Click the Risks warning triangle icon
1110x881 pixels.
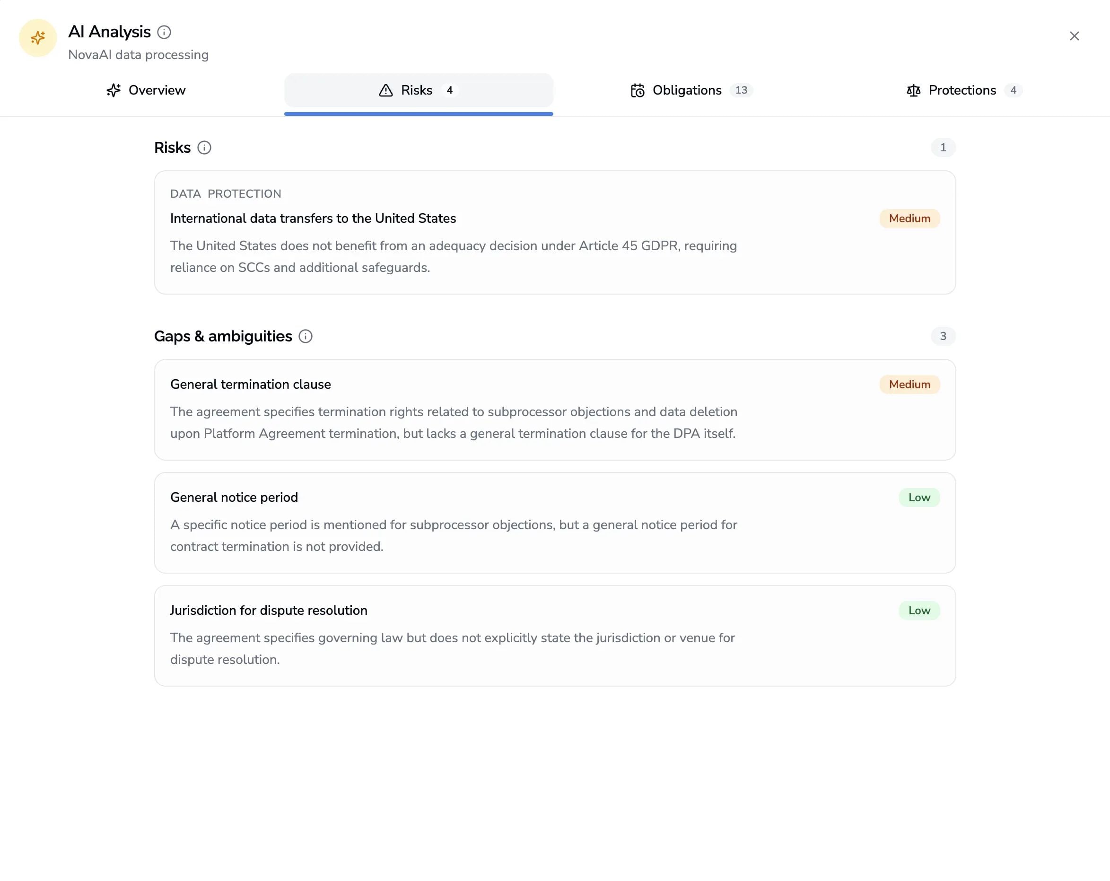point(385,90)
